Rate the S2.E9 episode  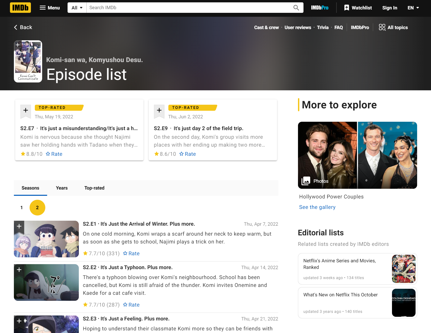pos(187,154)
